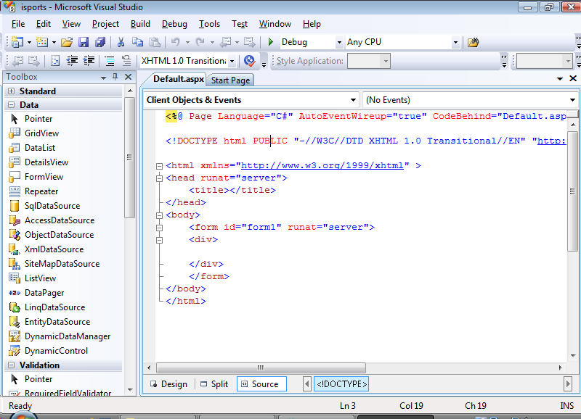The image size is (581, 419).
Task: Select the SqlDataSource toolbox control
Action: click(x=52, y=206)
